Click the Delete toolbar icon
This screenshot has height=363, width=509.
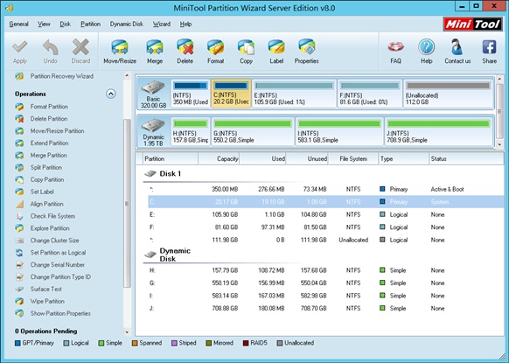click(x=185, y=47)
